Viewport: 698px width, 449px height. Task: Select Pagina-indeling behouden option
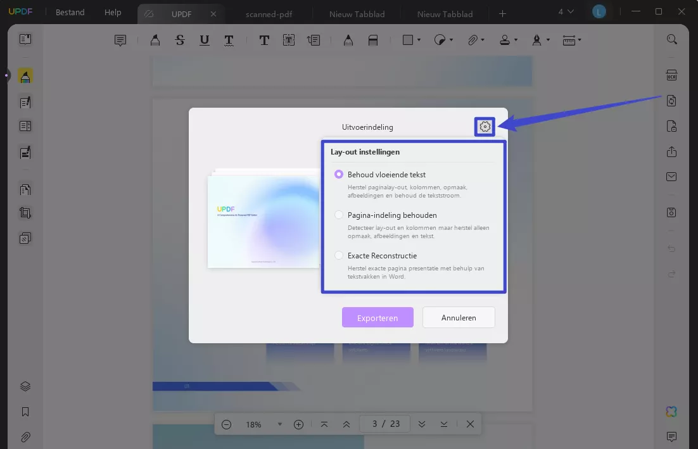[339, 215]
